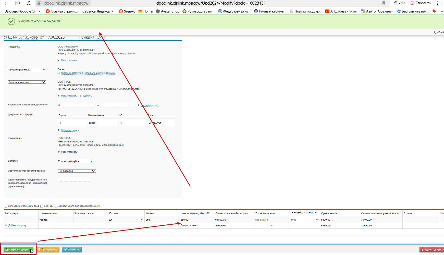The height and width of the screenshot is (255, 444).
Task: Click Предпросмотр button
Action: (x=48, y=250)
